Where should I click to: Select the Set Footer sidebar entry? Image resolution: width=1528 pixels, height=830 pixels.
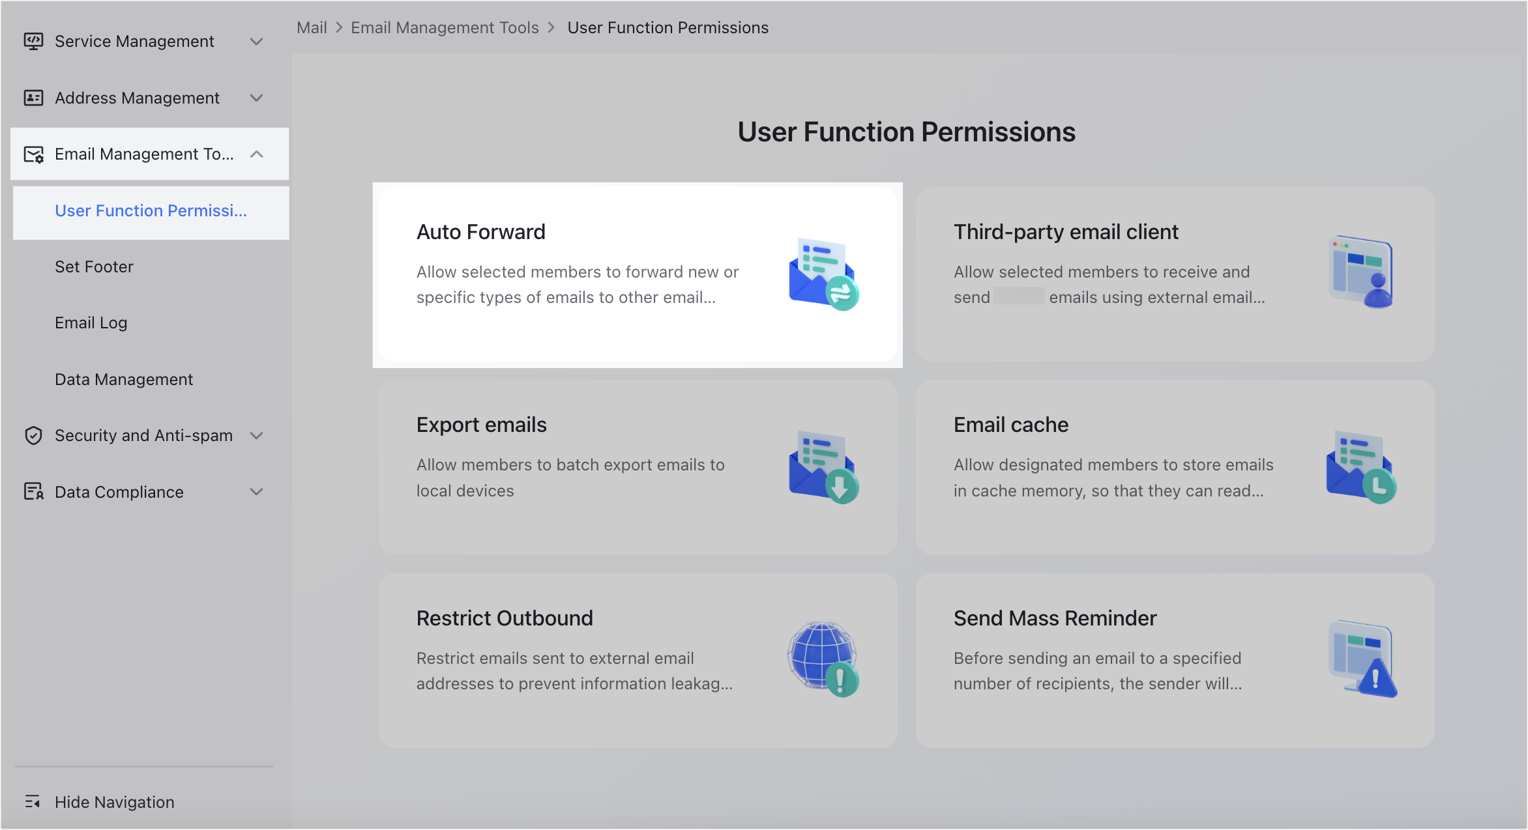pos(94,266)
